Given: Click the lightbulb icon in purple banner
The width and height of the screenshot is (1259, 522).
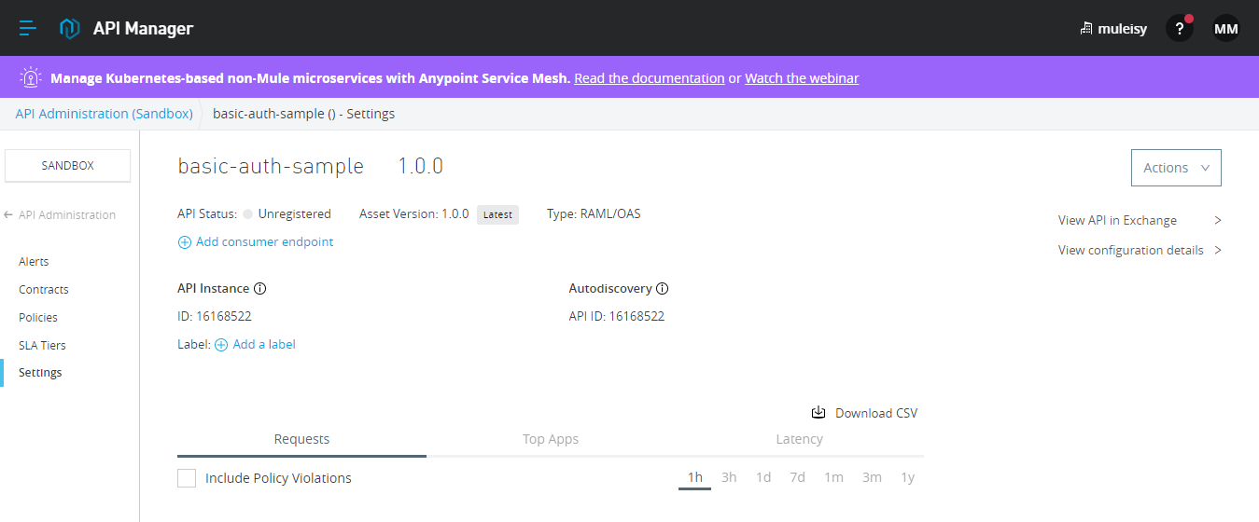Looking at the screenshot, I should (31, 77).
